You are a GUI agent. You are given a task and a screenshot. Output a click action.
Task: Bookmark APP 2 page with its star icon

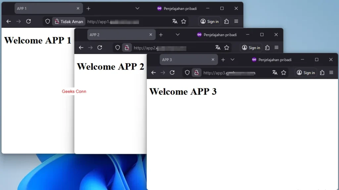coord(227,47)
